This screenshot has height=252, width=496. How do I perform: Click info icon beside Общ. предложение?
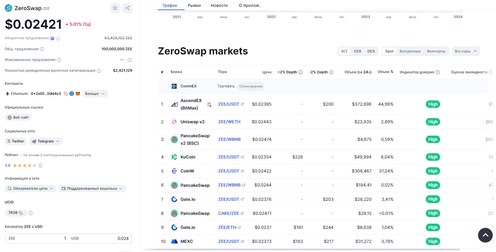coord(42,49)
